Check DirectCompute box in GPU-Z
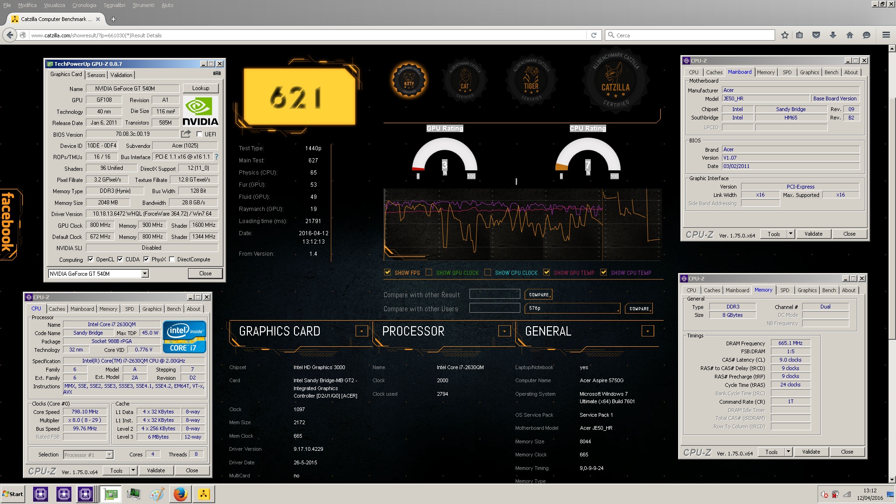The image size is (896, 504). [x=172, y=259]
